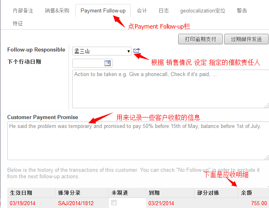Open the 销售&采购 tab
269x208 pixels.
point(57,10)
